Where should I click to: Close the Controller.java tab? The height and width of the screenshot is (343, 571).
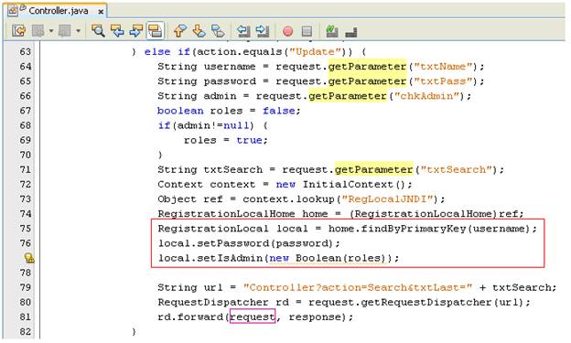(101, 12)
